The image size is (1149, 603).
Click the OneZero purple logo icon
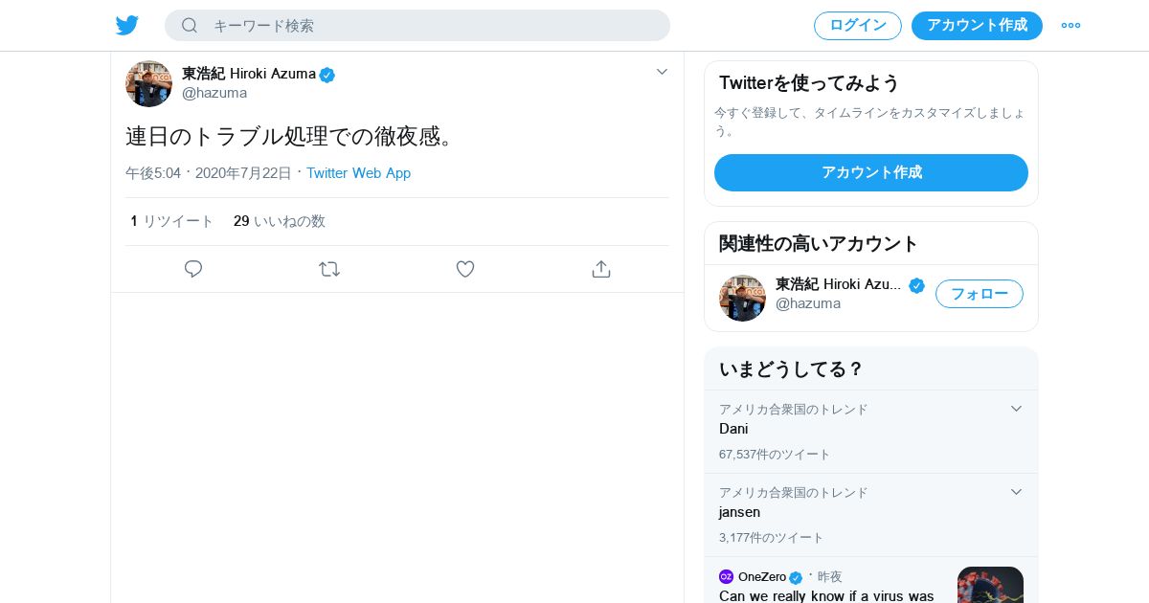(x=726, y=576)
